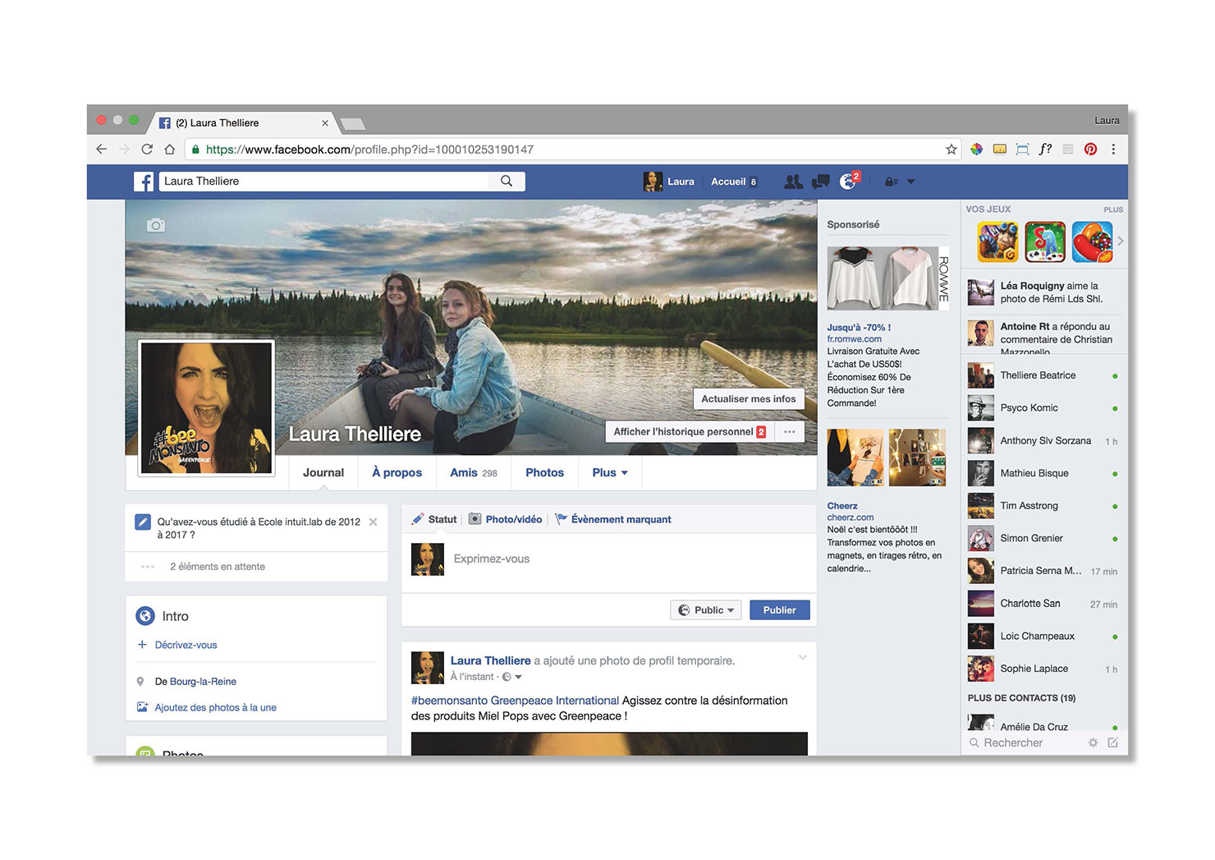1215x860 pixels.
Task: Switch to the À propos tab
Action: [x=397, y=473]
